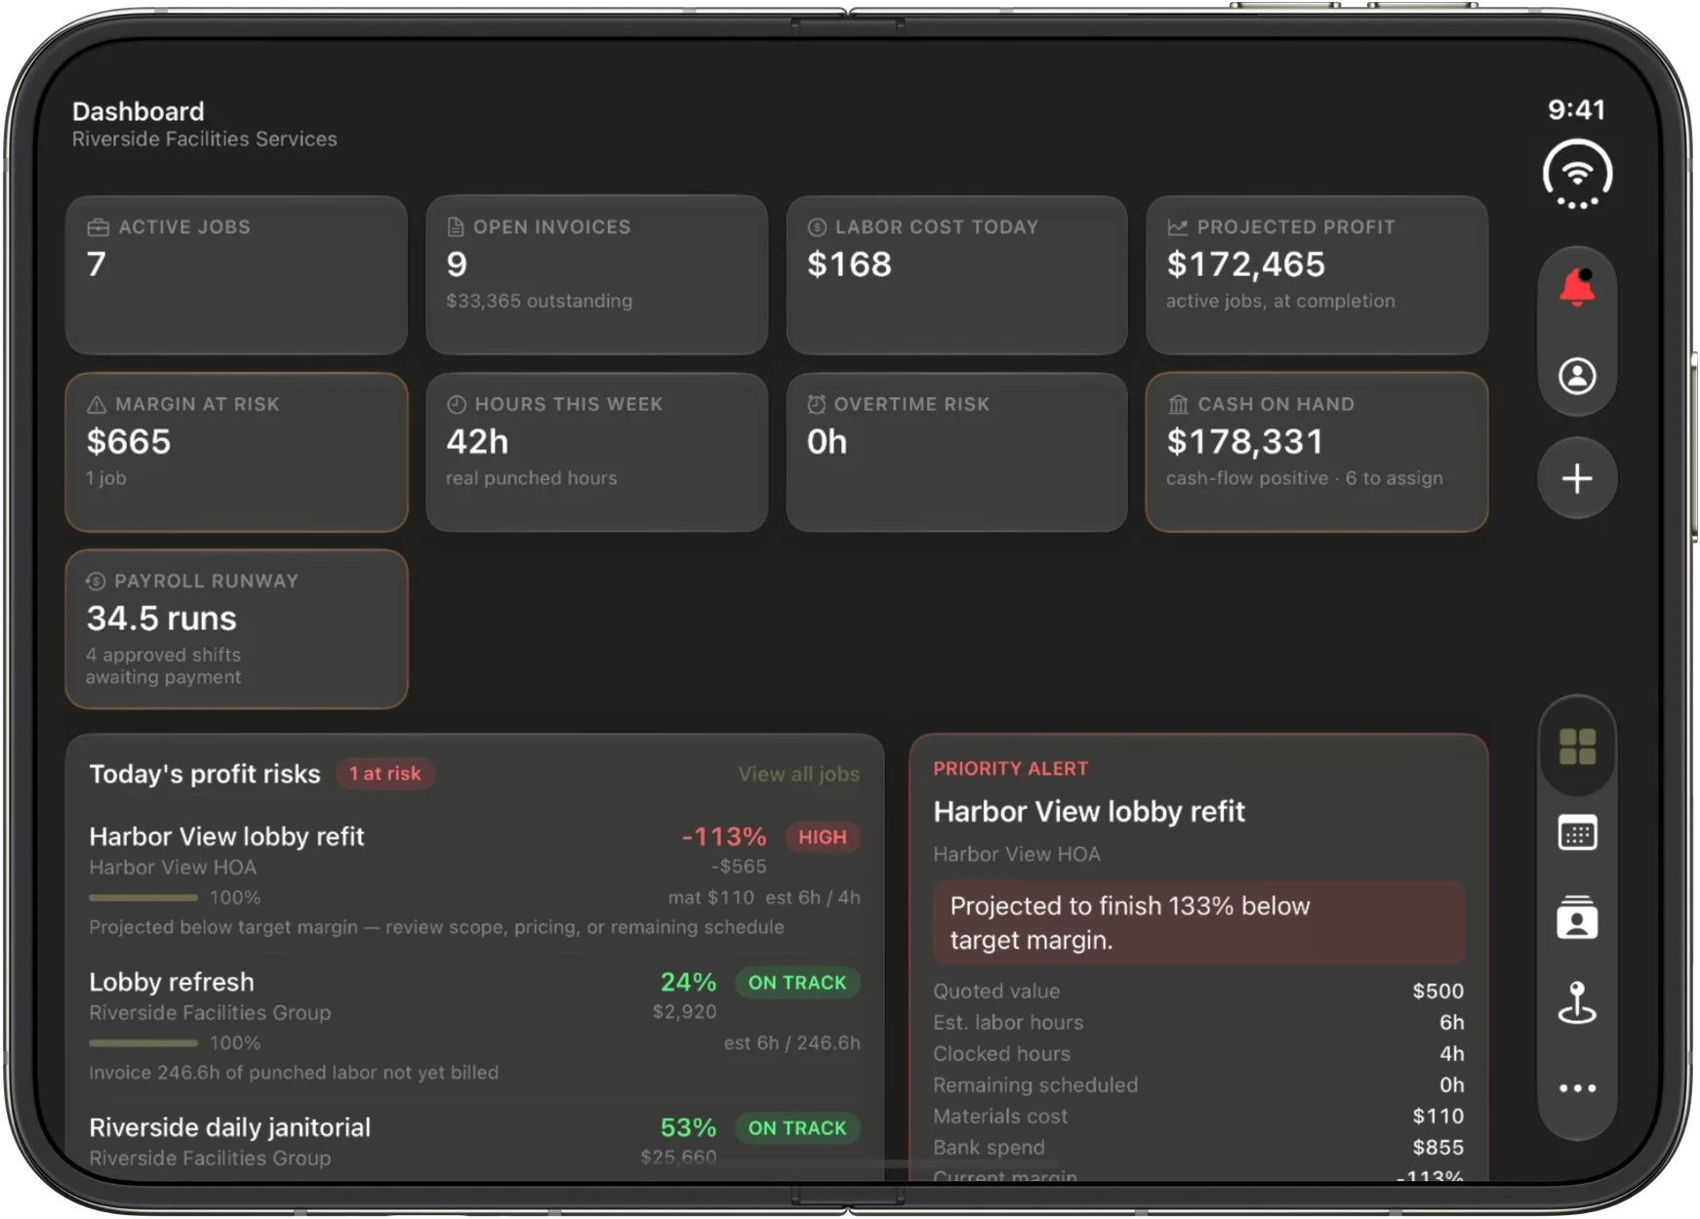Image resolution: width=1700 pixels, height=1219 pixels.
Task: Select the Materials cost row
Action: (1198, 1117)
